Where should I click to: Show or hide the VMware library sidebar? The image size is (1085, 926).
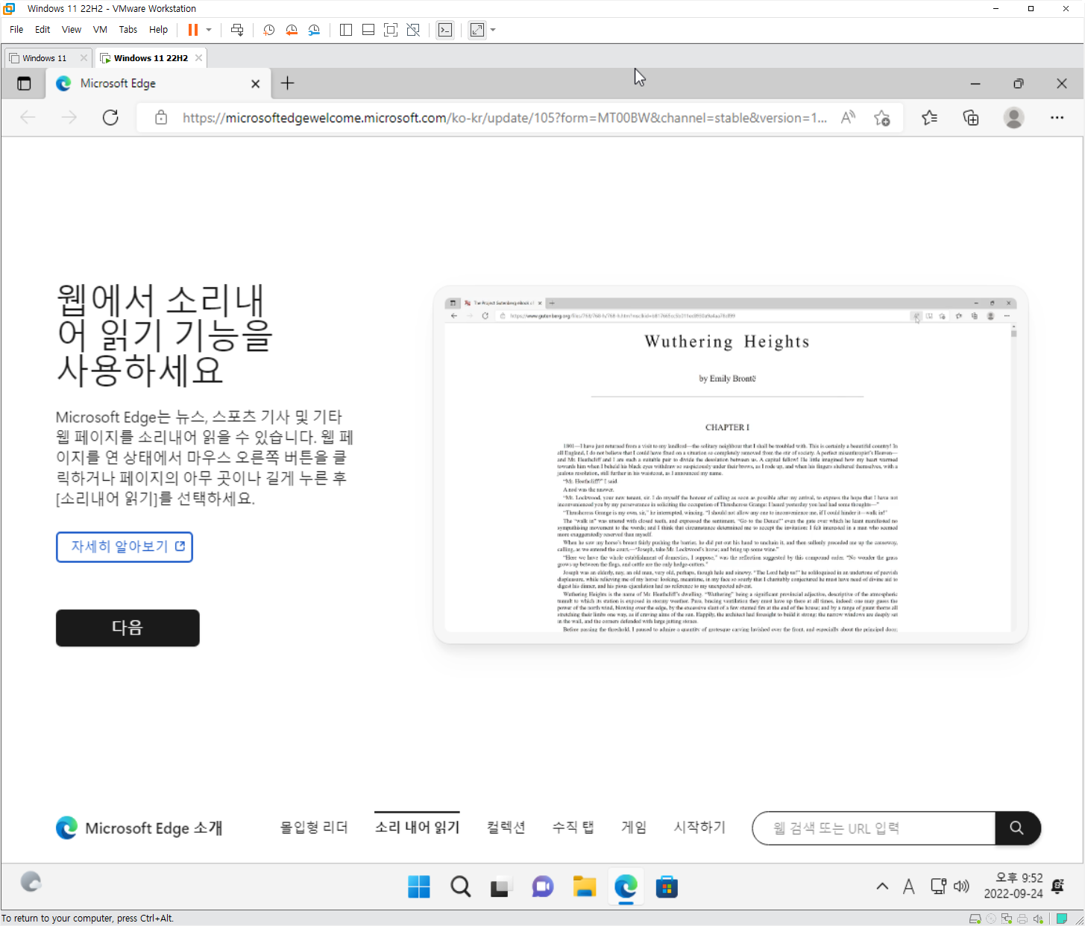pyautogui.click(x=346, y=30)
